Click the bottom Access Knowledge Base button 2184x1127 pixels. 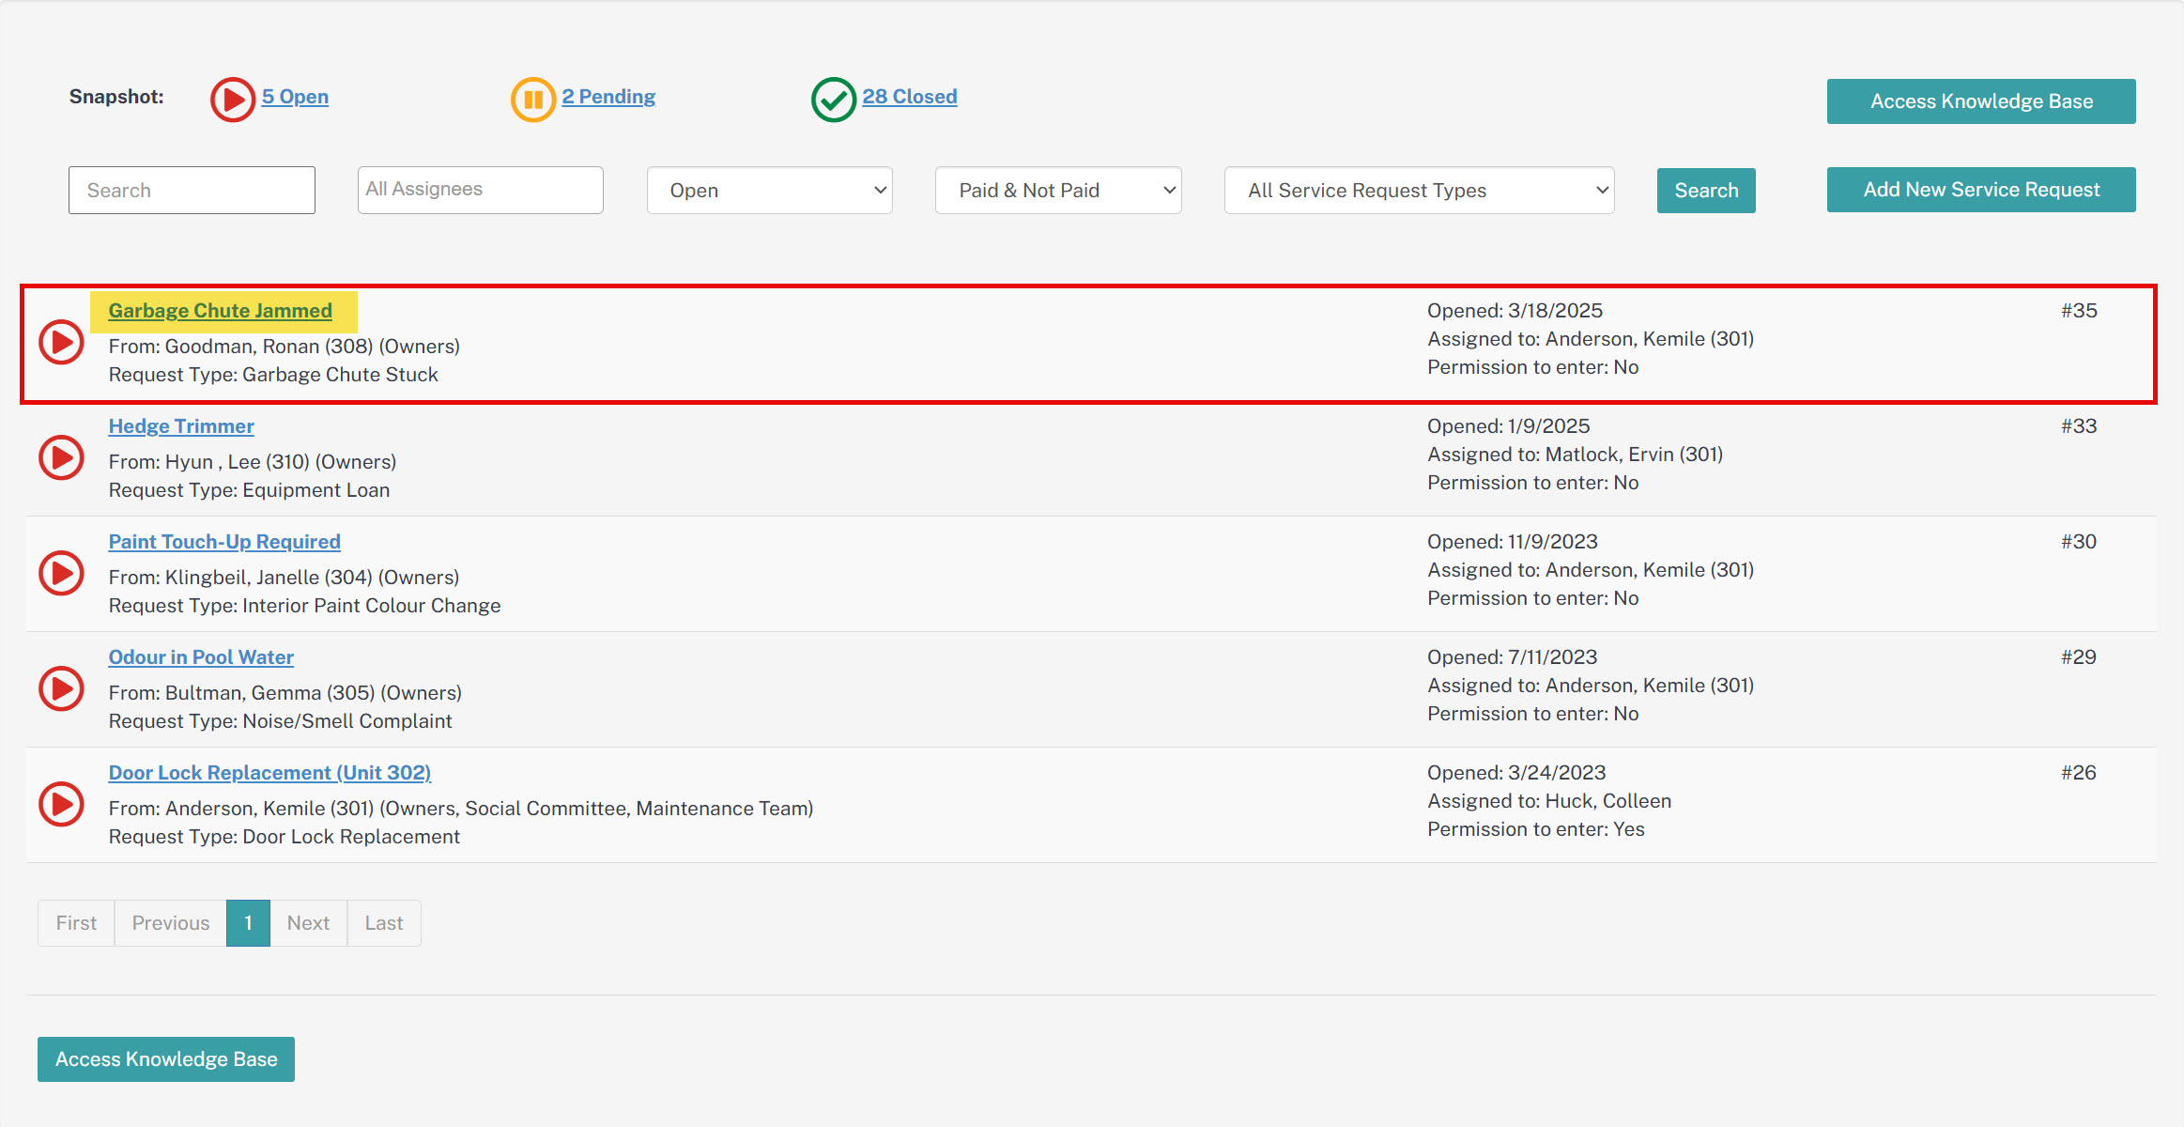(166, 1059)
